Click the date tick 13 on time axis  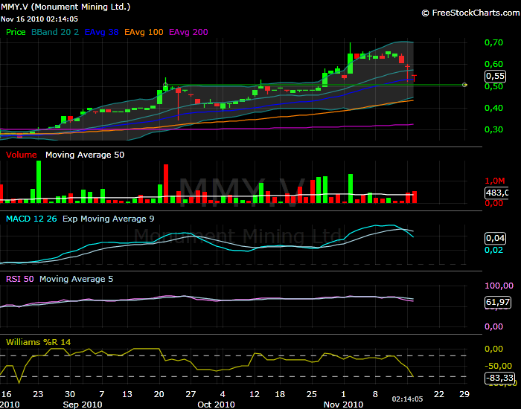(127, 394)
